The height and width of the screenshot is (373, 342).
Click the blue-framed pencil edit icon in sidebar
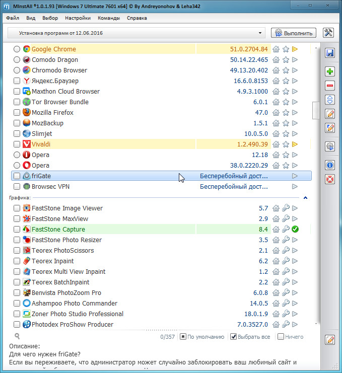(x=330, y=128)
